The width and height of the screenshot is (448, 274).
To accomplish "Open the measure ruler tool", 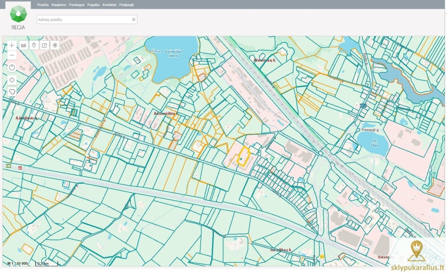I will (x=24, y=46).
